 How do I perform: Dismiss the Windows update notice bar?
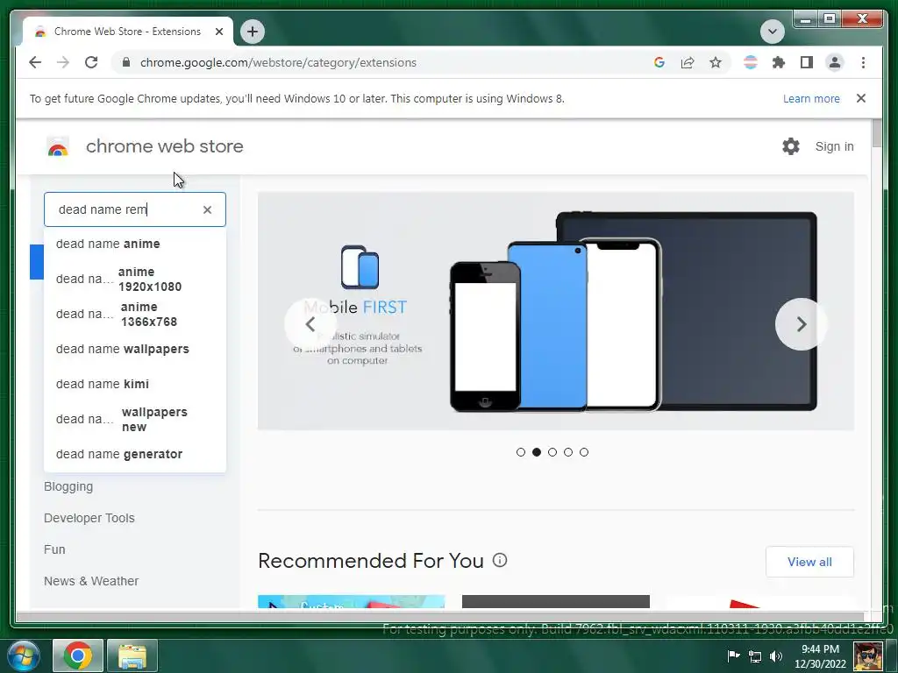[861, 98]
